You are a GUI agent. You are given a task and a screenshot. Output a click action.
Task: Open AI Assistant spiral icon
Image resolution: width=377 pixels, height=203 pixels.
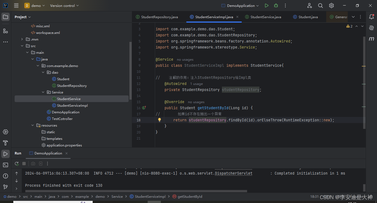[x=371, y=28]
